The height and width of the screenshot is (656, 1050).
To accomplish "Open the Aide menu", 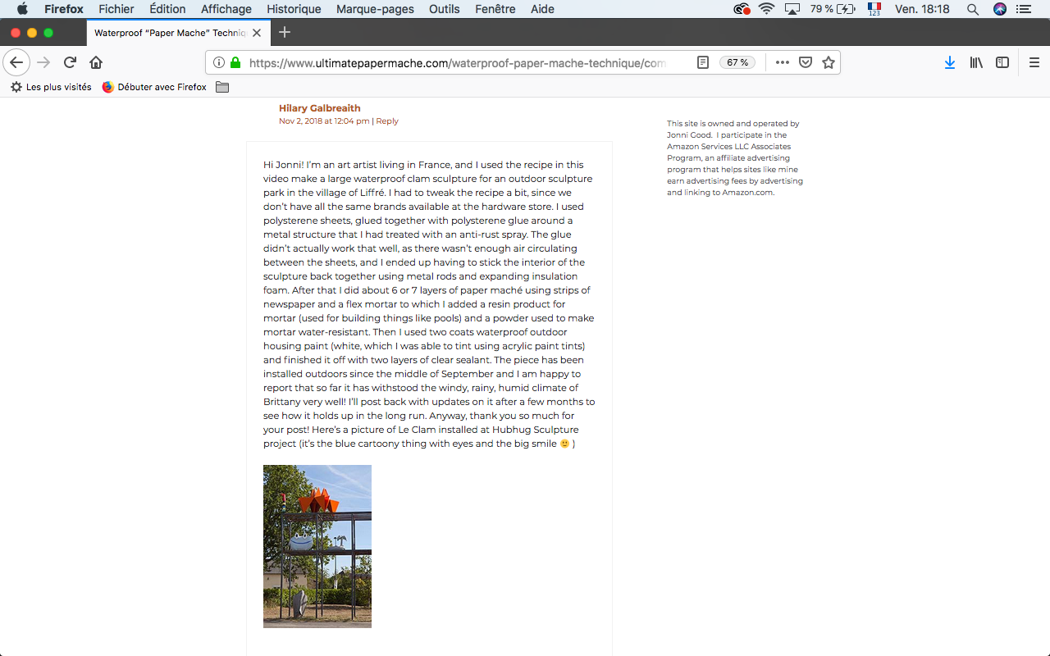I will pyautogui.click(x=542, y=9).
